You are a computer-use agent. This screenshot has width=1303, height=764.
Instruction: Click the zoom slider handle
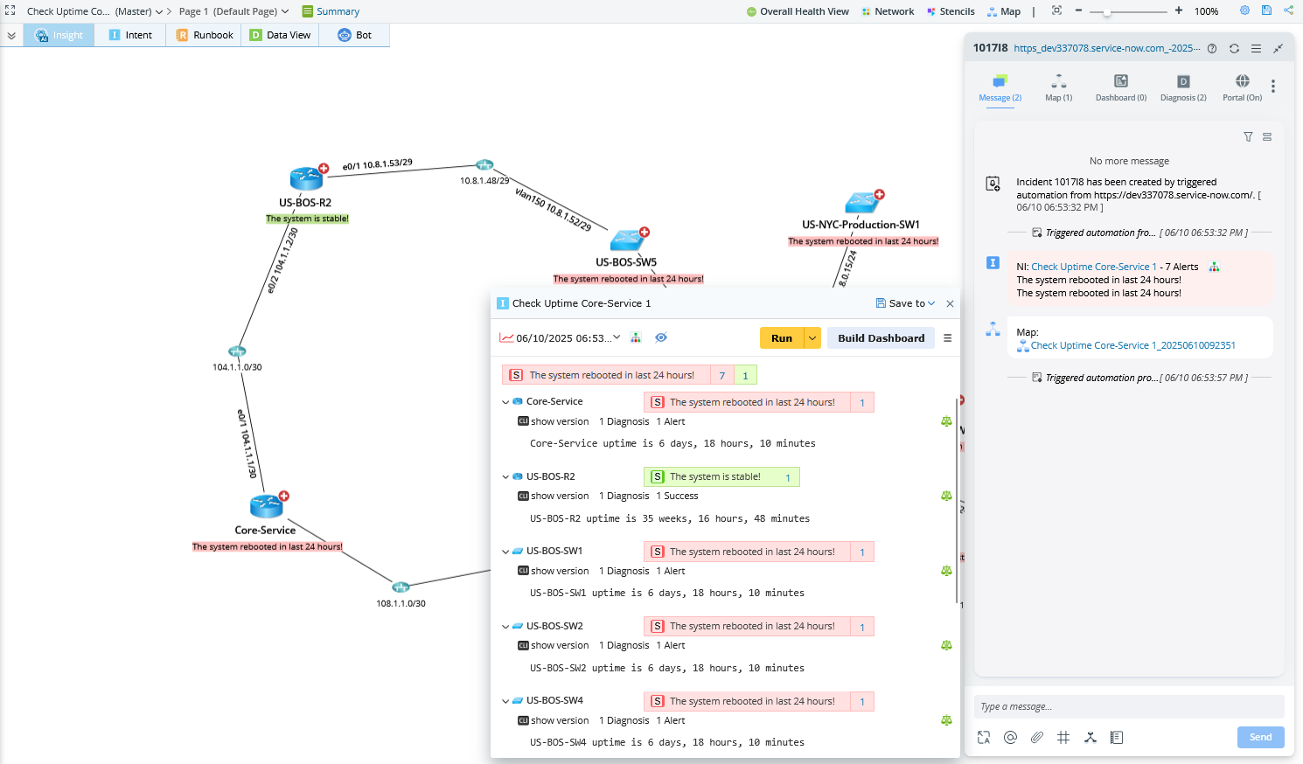tap(1106, 11)
